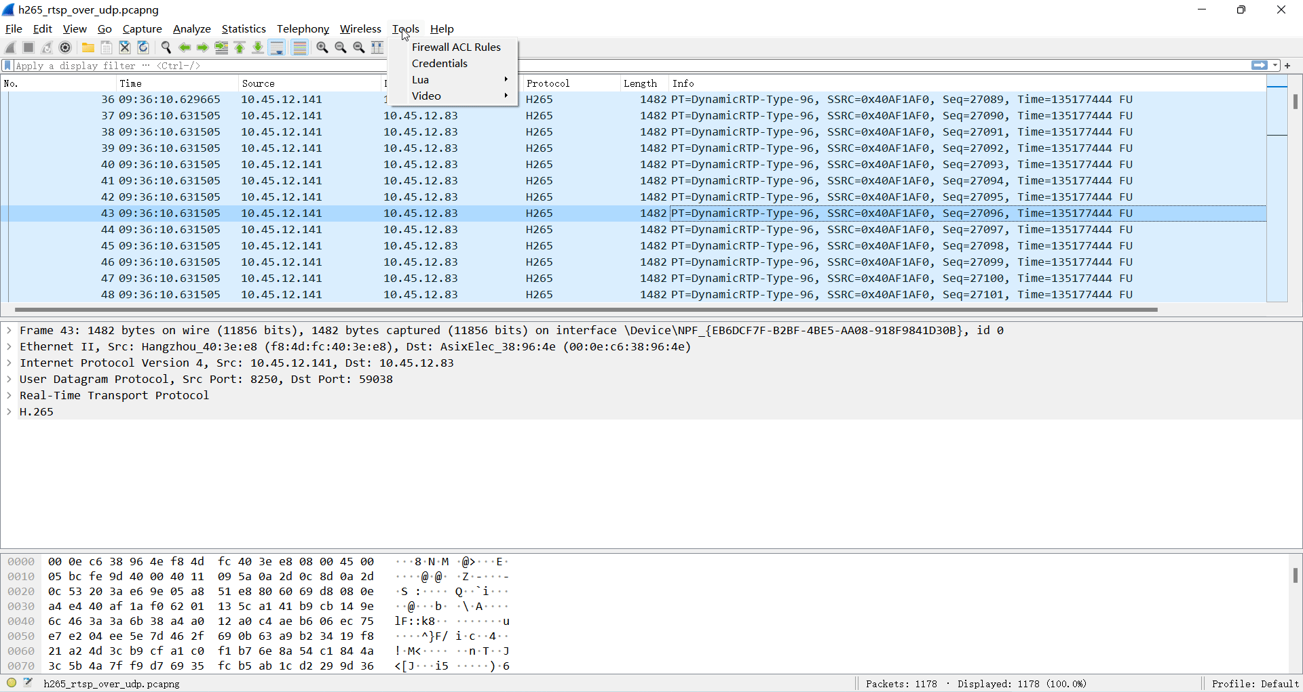This screenshot has width=1303, height=692.
Task: Go forward in packet history arrow
Action: click(202, 47)
